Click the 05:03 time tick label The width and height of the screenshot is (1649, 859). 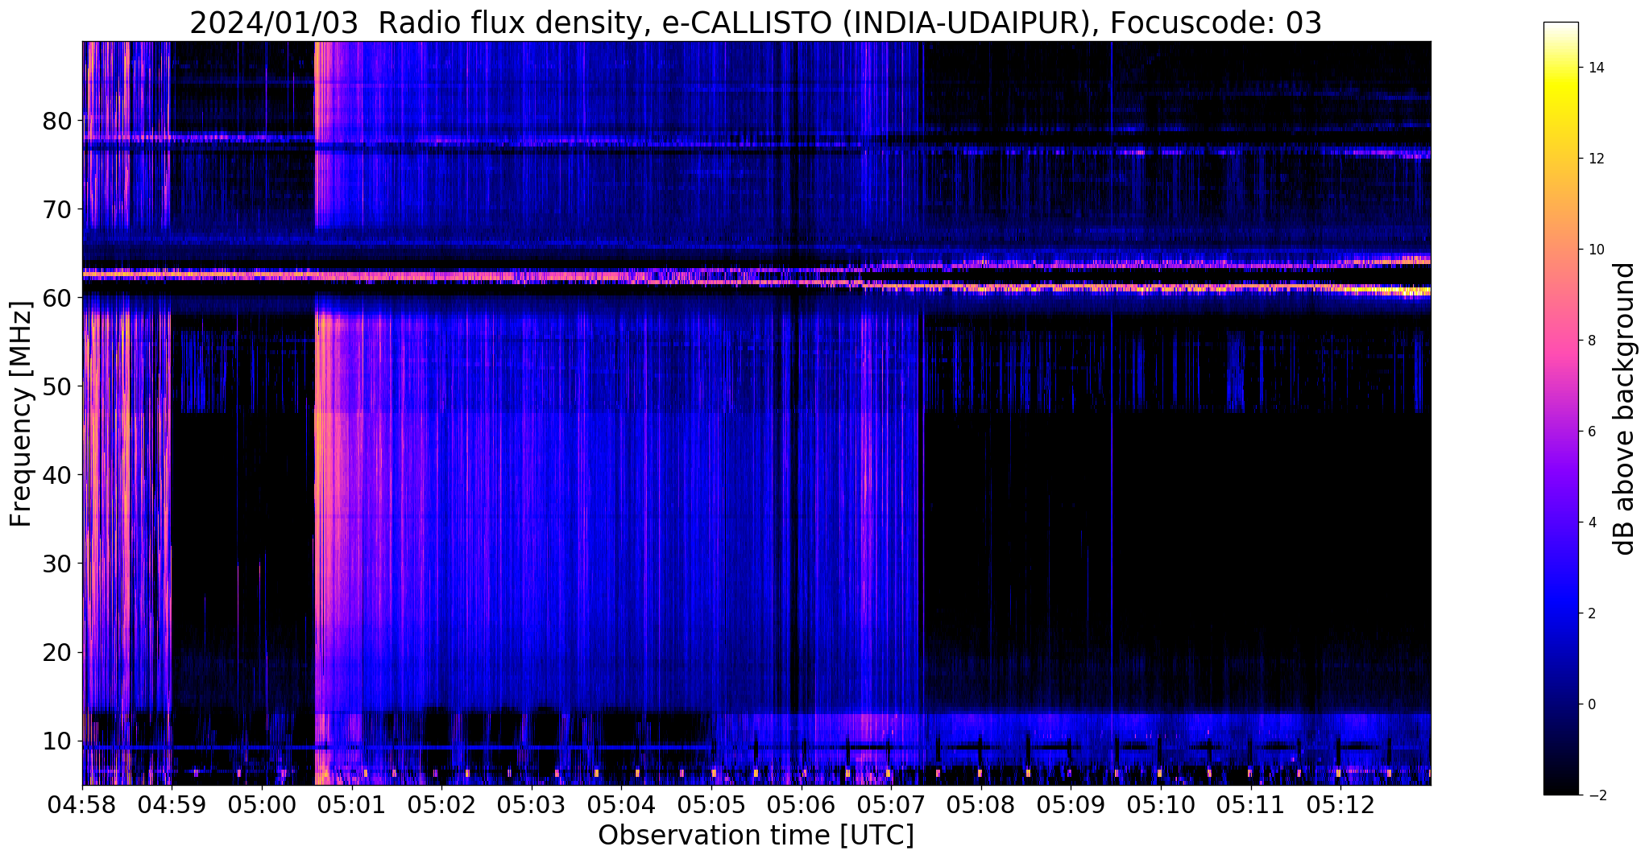coord(532,804)
